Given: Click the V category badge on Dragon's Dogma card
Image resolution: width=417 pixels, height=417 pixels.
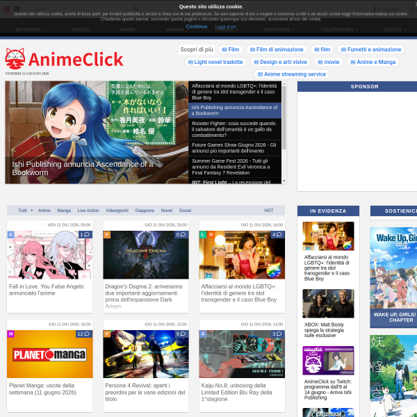Looking at the screenshot, I should point(107,234).
